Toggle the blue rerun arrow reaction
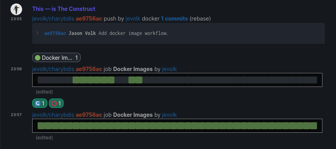This screenshot has height=149, width=336. 40,104
